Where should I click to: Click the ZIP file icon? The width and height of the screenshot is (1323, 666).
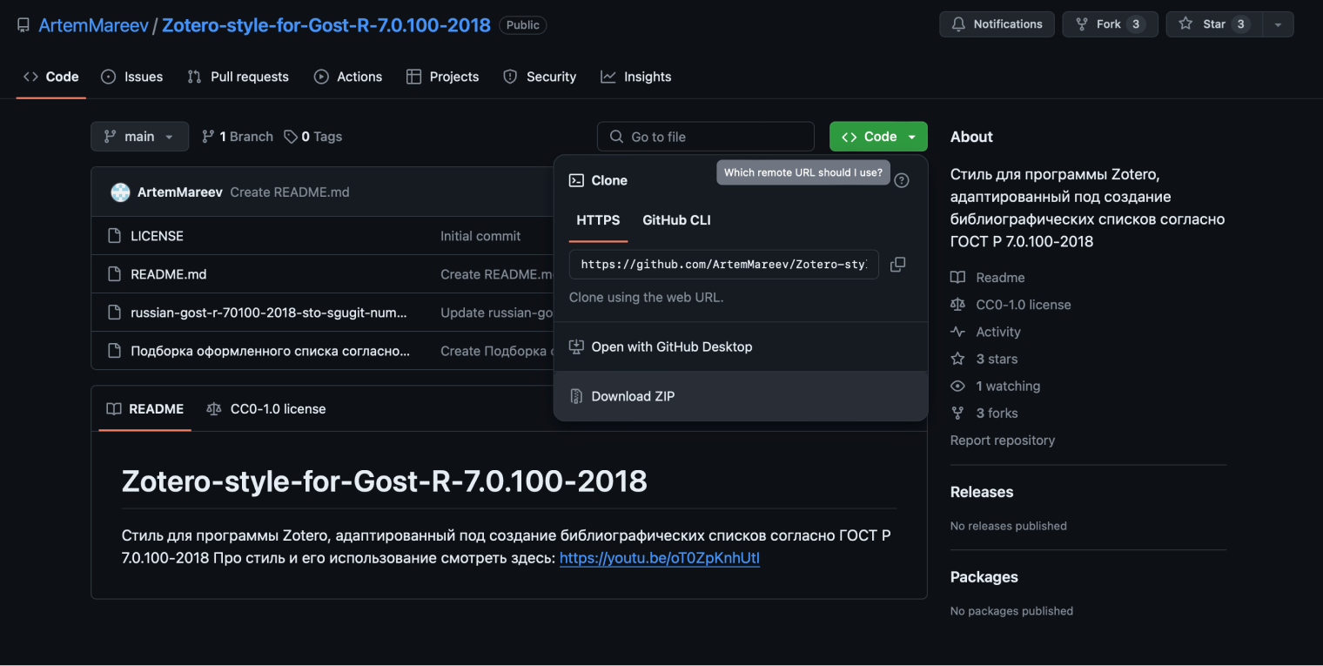(576, 396)
